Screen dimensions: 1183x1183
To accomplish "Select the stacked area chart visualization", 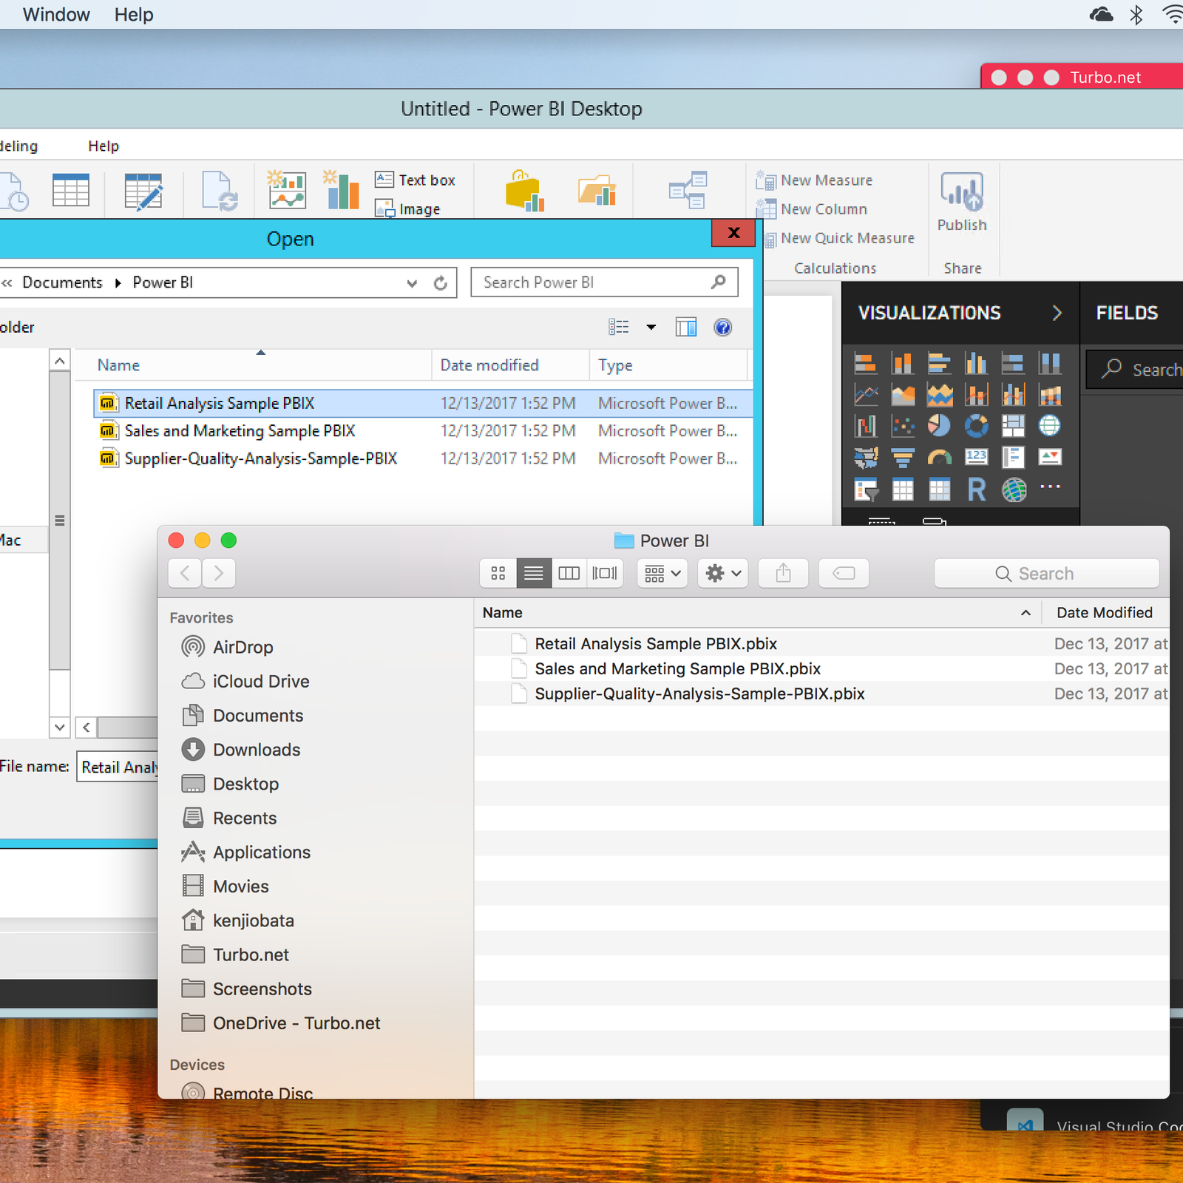I will coord(940,395).
